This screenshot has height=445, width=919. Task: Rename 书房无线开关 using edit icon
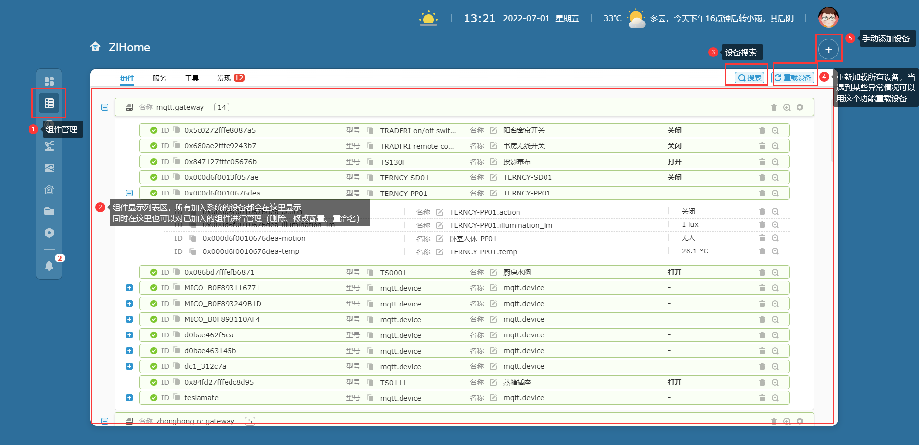click(x=493, y=146)
